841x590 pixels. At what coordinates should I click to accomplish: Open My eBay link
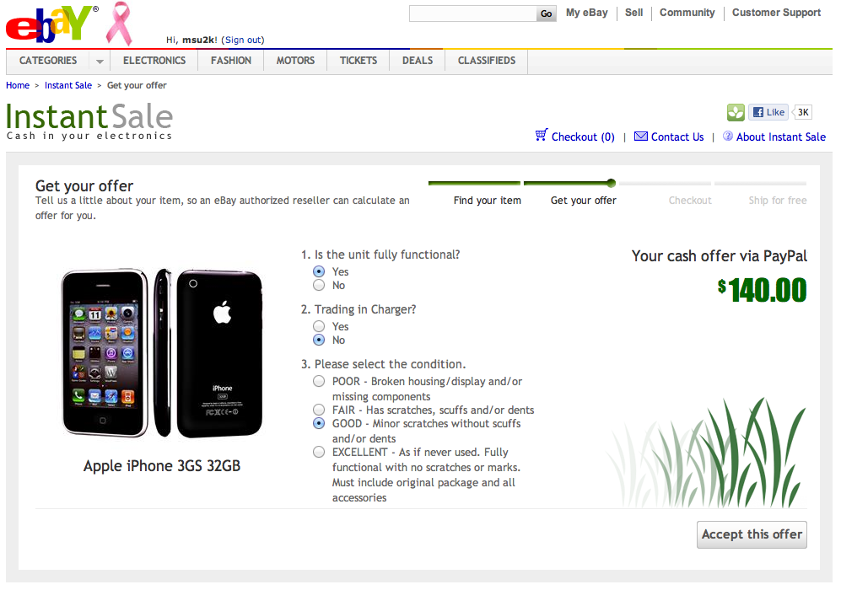[587, 13]
